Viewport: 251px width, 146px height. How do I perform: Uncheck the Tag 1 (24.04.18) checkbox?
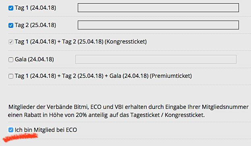tap(11, 8)
